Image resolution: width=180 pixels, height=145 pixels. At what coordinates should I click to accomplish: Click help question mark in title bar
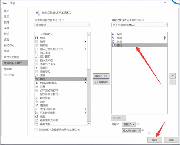click(165, 3)
